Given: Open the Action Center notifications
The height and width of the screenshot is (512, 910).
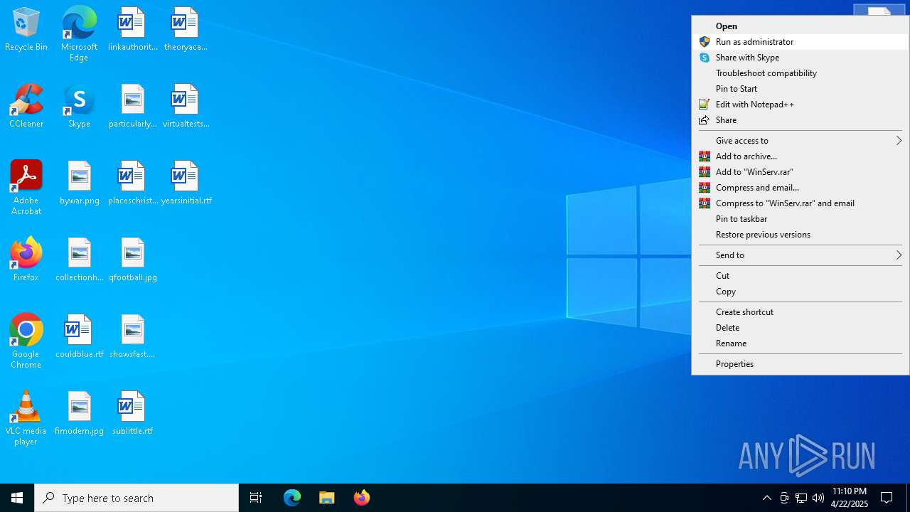Looking at the screenshot, I should 887,498.
